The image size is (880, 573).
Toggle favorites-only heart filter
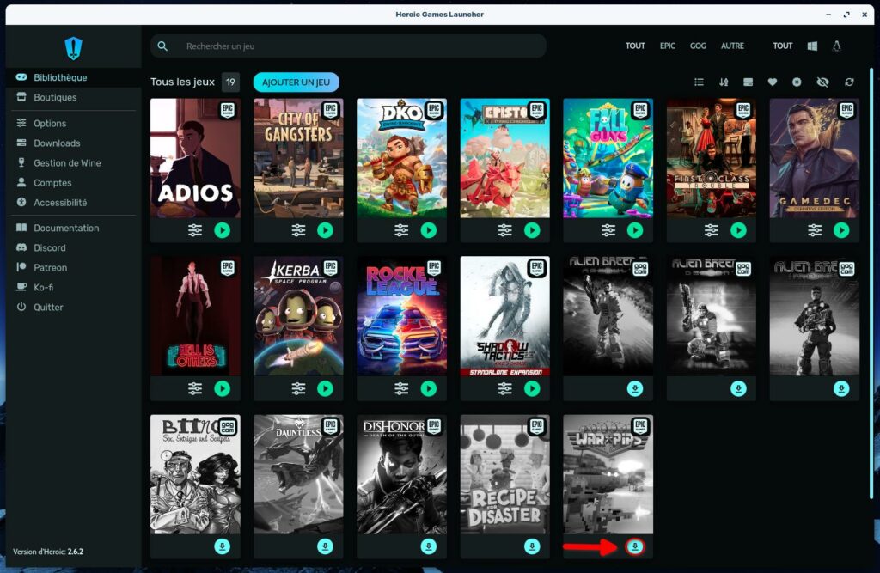[773, 82]
